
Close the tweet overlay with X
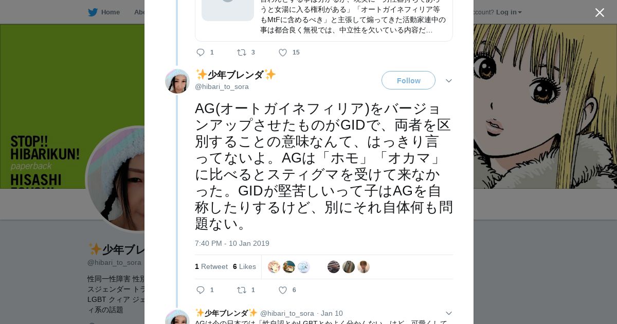[x=600, y=13]
